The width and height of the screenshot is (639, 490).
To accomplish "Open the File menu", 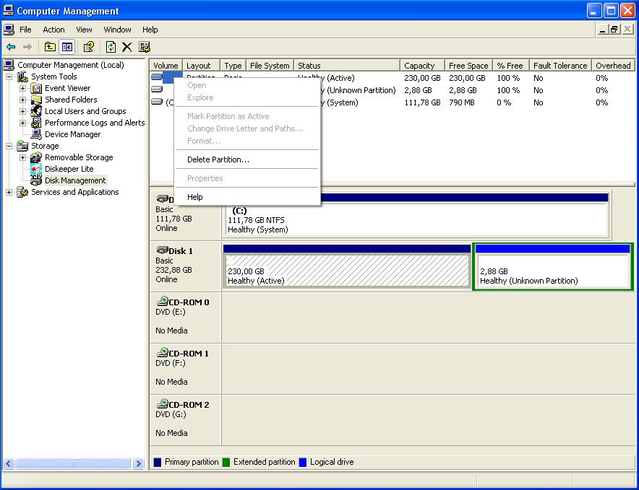I will click(25, 30).
